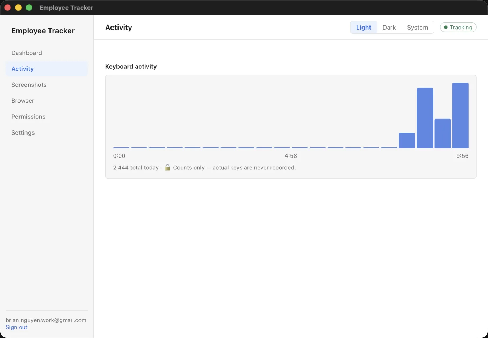The width and height of the screenshot is (488, 338).
Task: Click the lock icon beside Counts only
Action: (167, 168)
